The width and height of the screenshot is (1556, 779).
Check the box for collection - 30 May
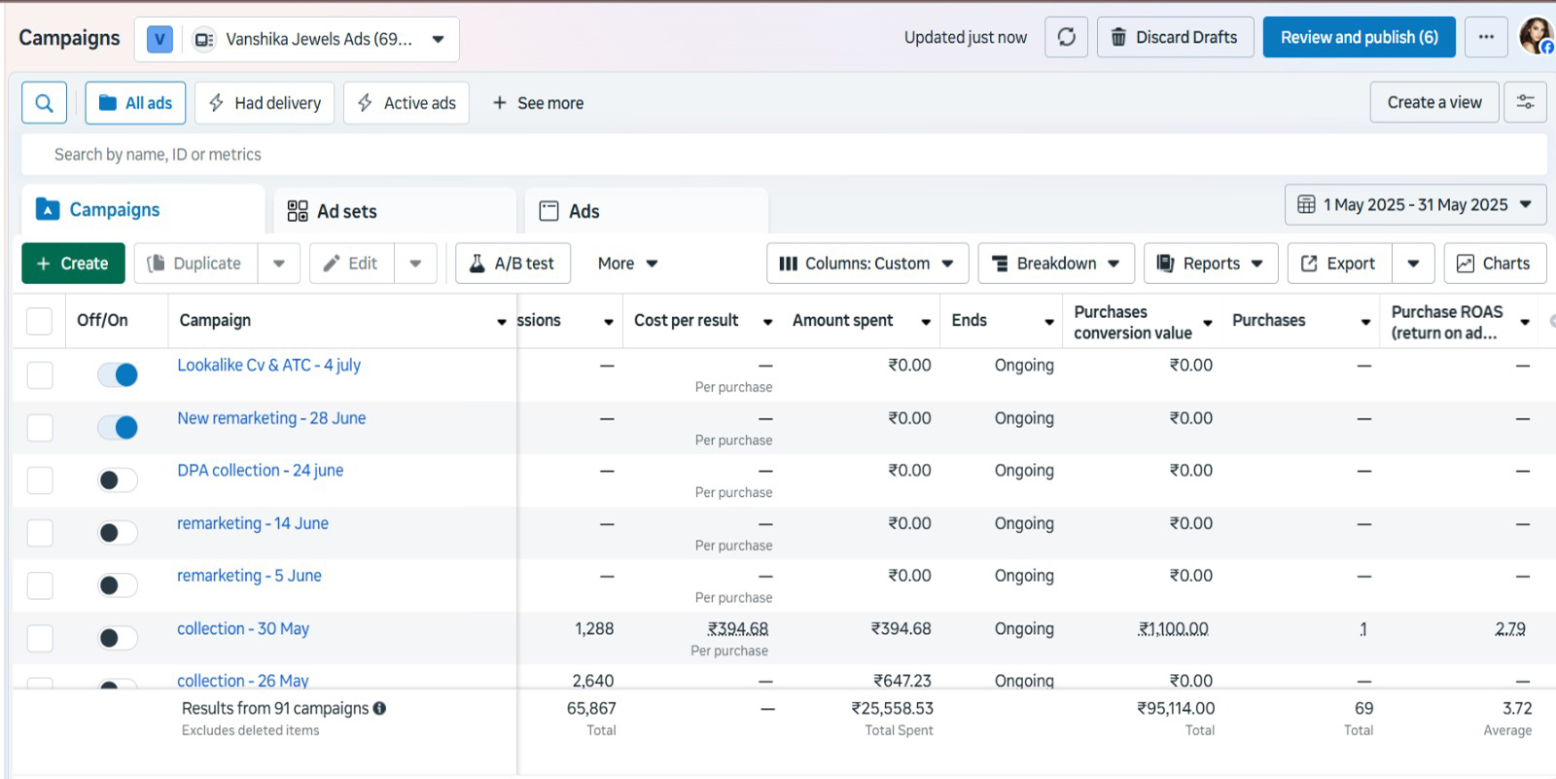[40, 638]
